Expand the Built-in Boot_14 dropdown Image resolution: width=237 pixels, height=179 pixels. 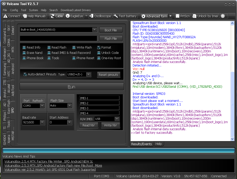tap(94, 30)
